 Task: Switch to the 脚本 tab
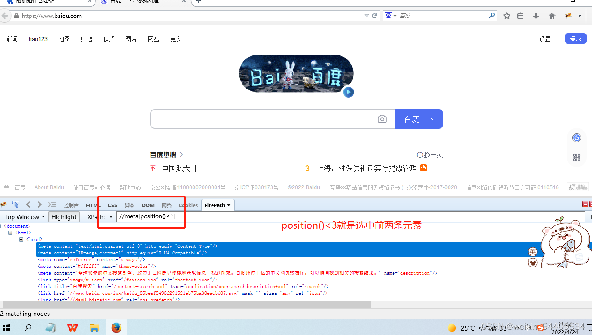130,205
